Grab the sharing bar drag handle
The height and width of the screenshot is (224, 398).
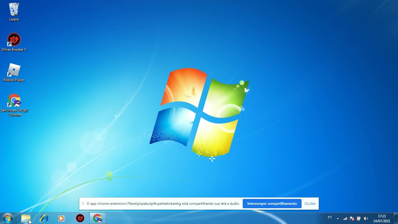click(x=83, y=203)
